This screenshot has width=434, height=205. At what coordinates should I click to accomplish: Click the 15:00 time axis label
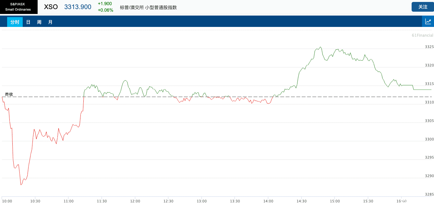(335, 201)
